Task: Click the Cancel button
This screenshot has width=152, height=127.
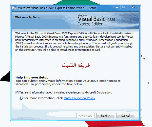Action: [x=126, y=116]
